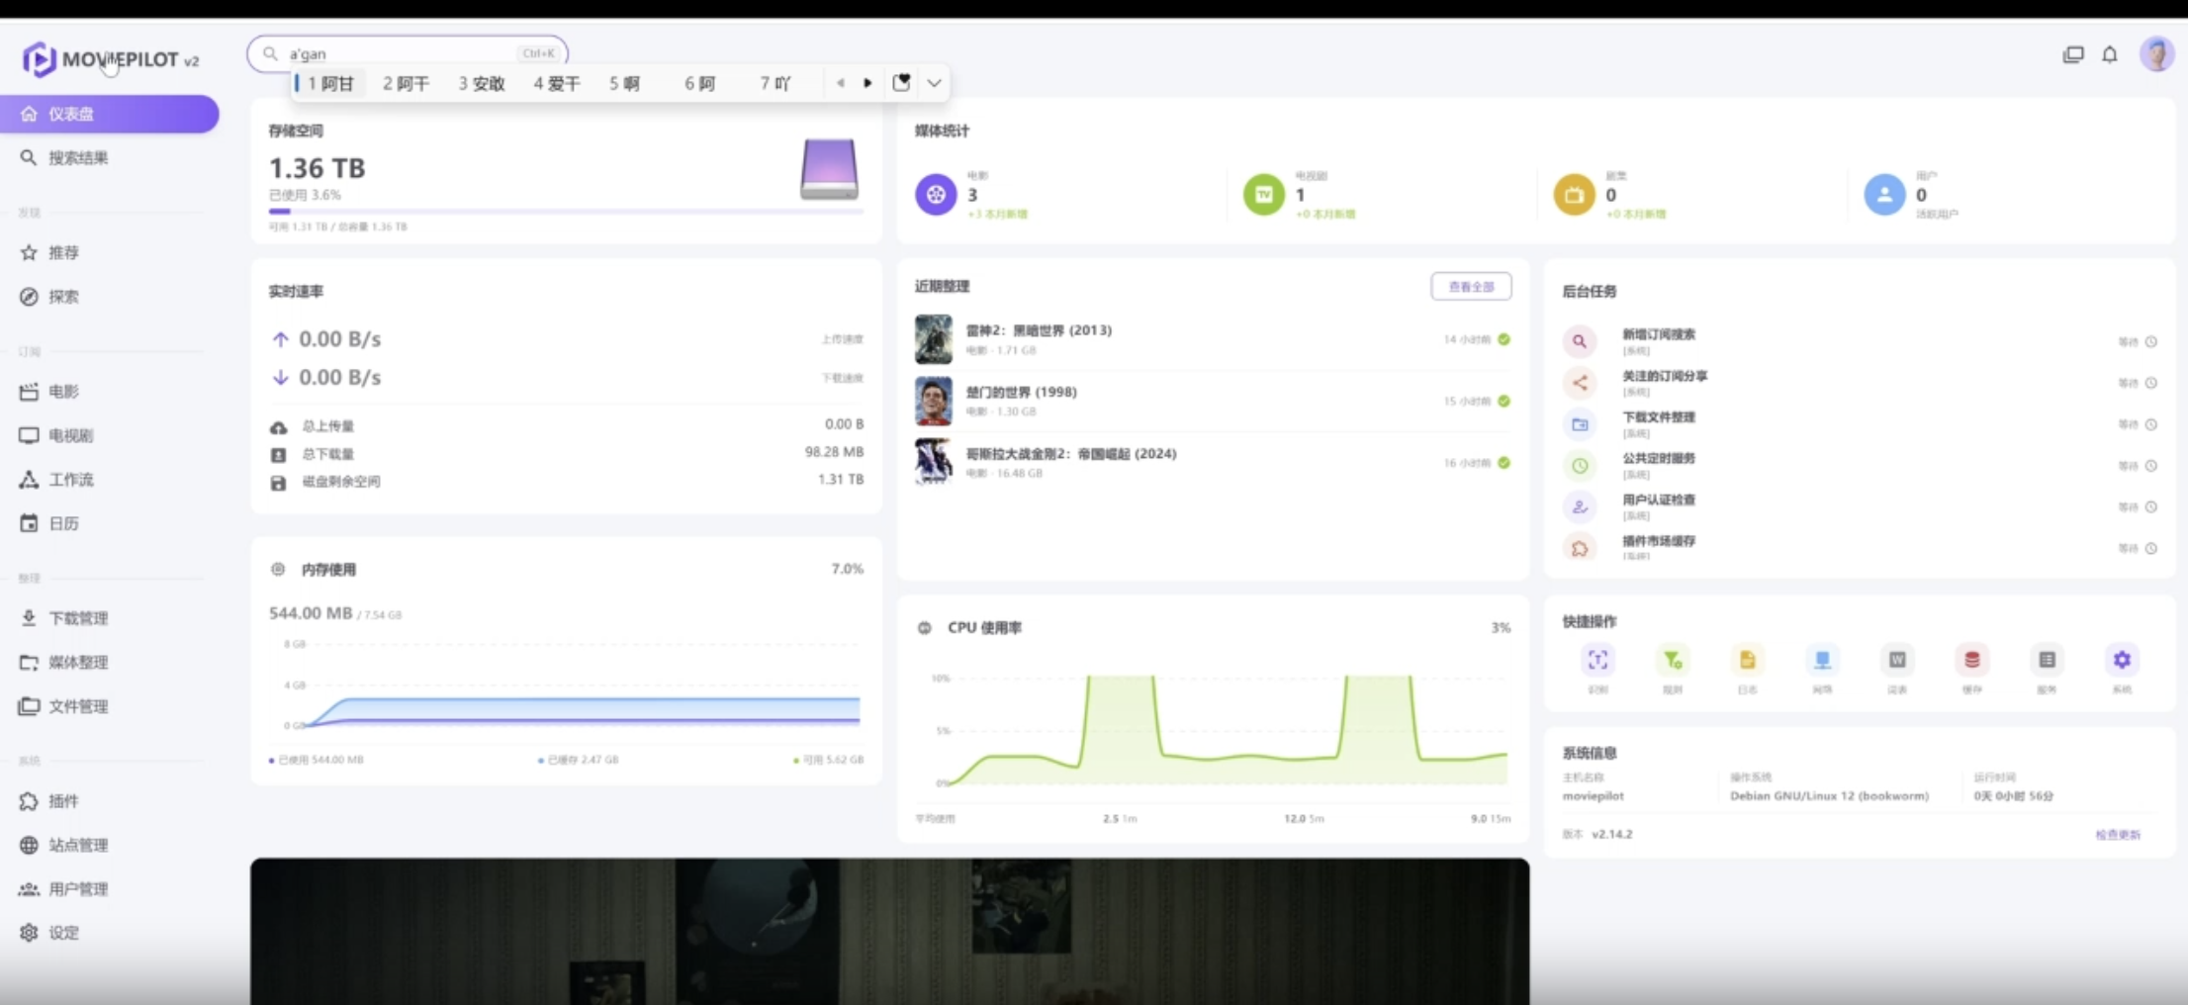
Task: Go to next IME candidate page arrow
Action: click(x=867, y=83)
